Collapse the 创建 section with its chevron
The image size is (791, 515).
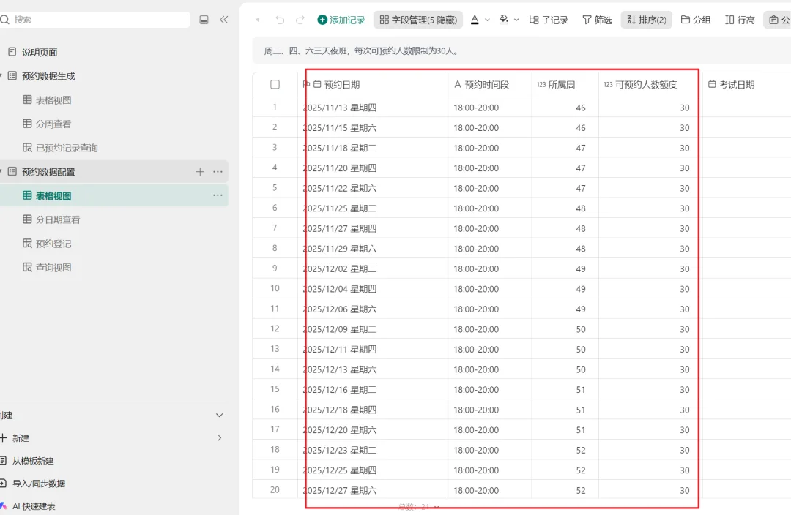point(220,416)
